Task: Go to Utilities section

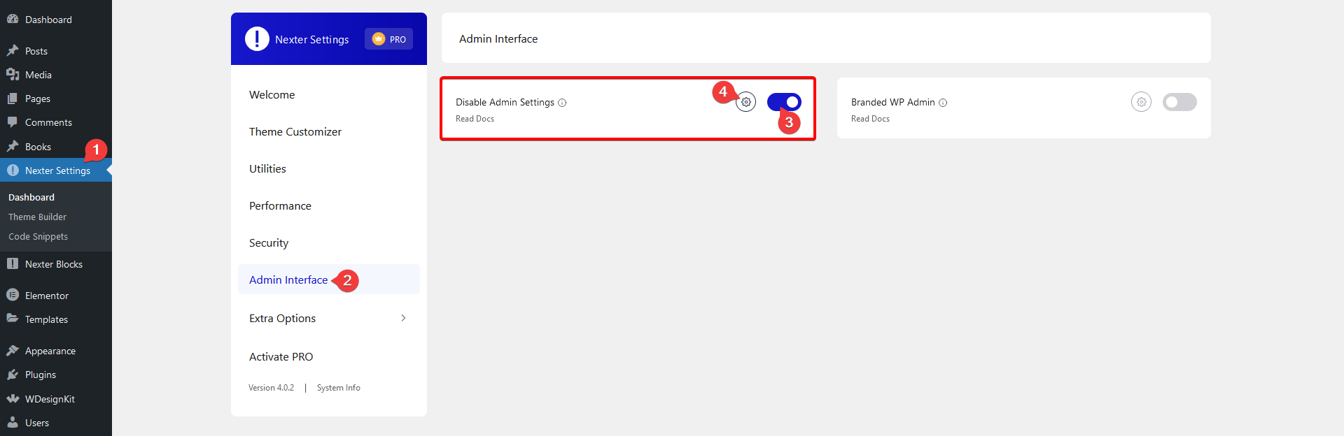Action: click(267, 168)
